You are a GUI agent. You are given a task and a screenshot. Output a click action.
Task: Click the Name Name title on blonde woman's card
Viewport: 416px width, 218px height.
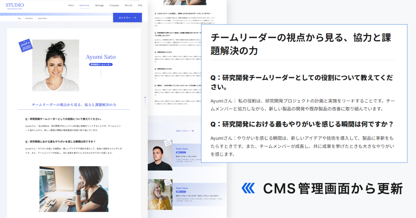182,188
